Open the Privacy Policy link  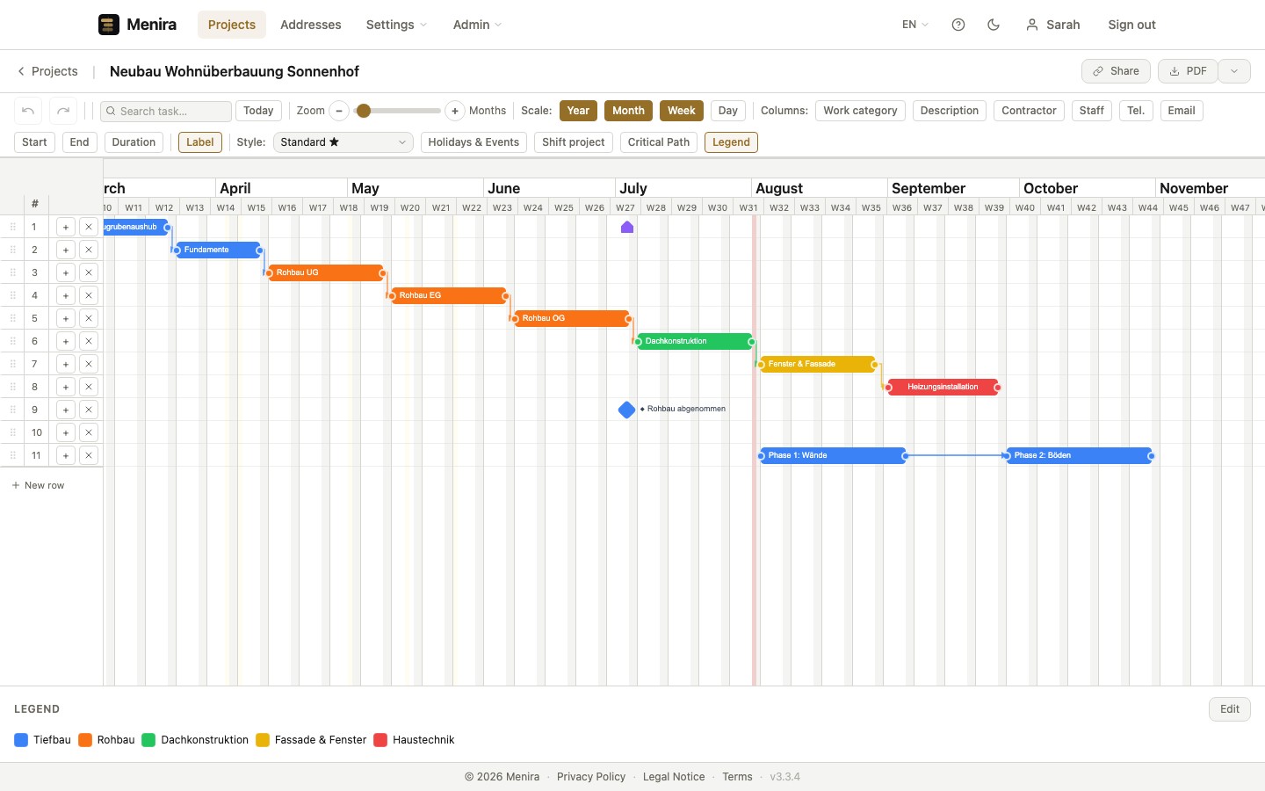pyautogui.click(x=591, y=777)
